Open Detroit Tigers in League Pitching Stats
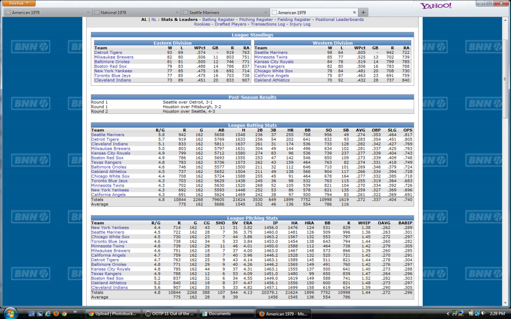 [x=105, y=260]
